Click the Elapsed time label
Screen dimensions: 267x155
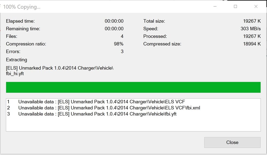click(20, 21)
